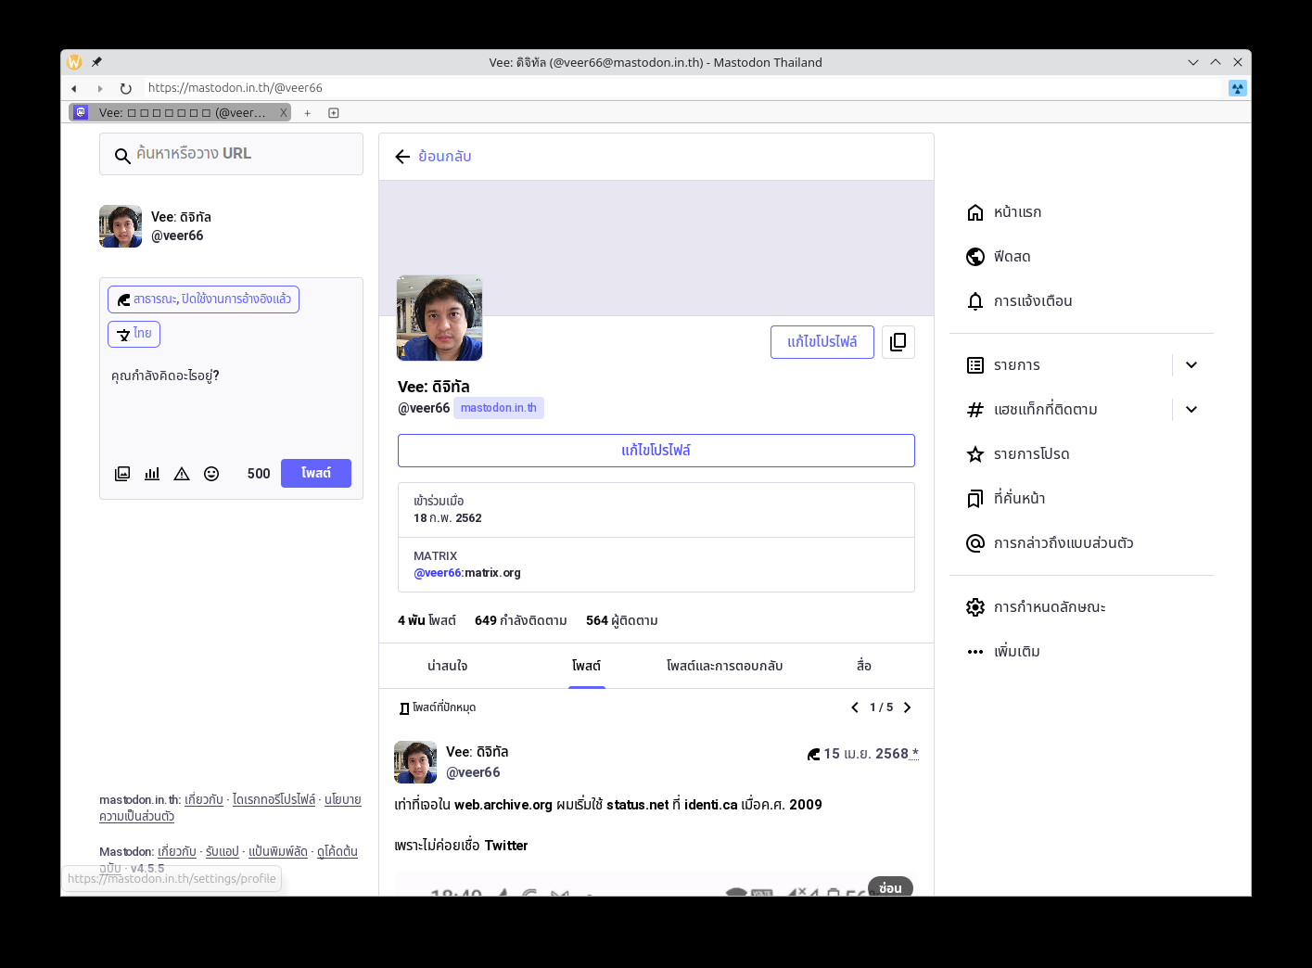This screenshot has width=1312, height=968.
Task: Open post visibility setting in composer
Action: point(203,299)
